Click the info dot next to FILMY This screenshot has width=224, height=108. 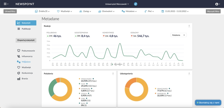(x=87, y=84)
